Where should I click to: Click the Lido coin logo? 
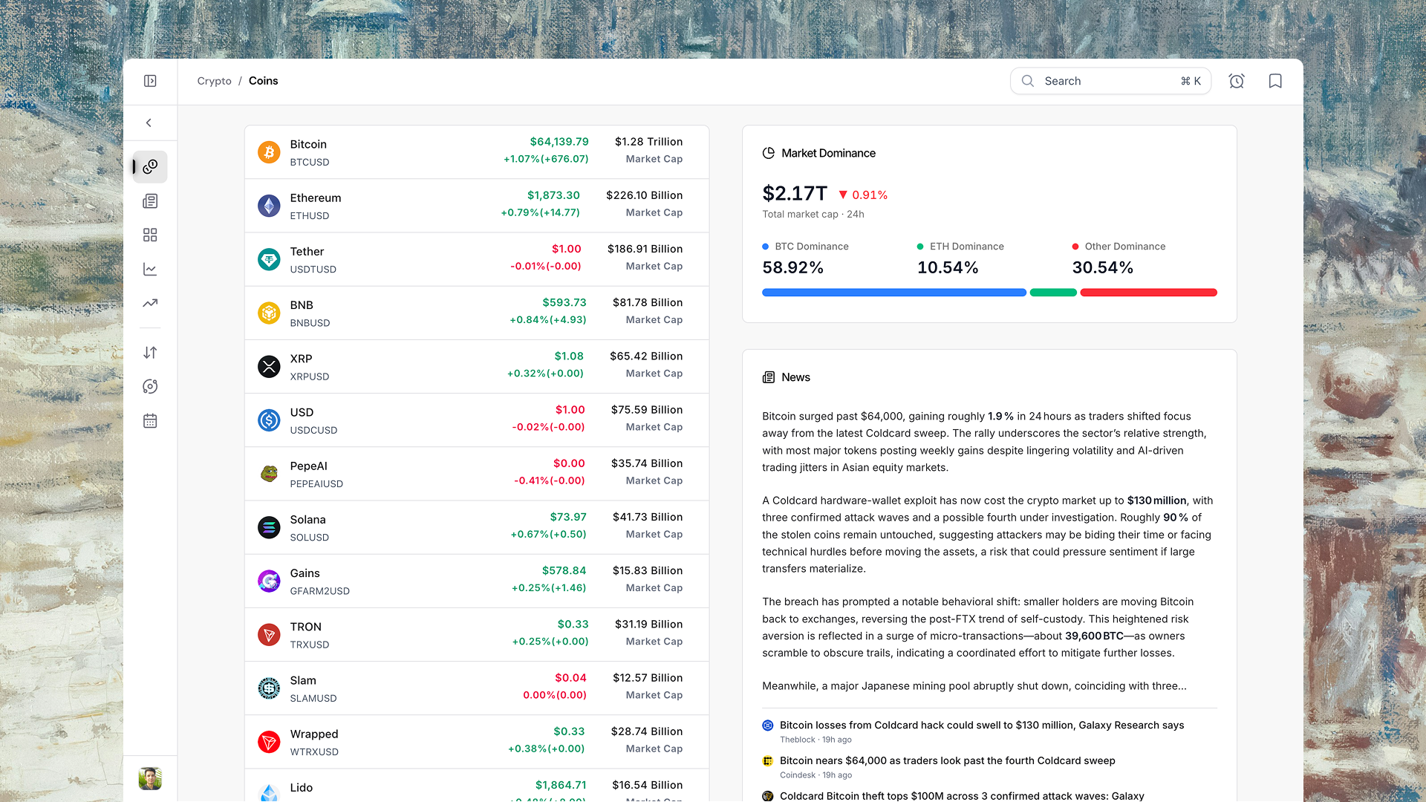[269, 792]
